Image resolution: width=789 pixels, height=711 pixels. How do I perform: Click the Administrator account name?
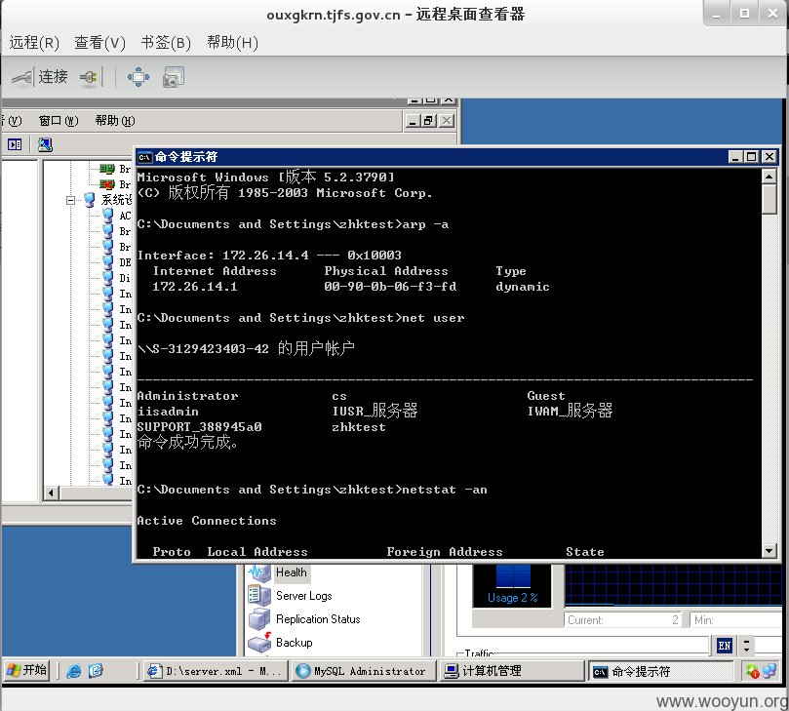pyautogui.click(x=187, y=396)
